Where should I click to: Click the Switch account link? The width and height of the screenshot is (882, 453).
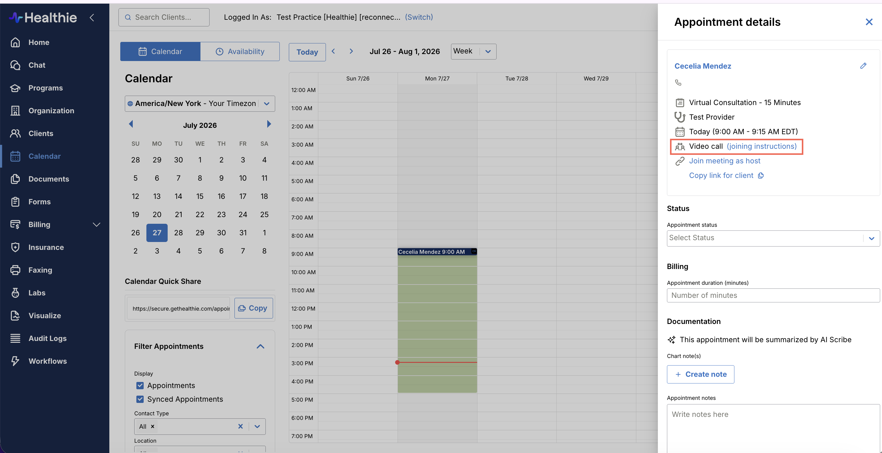419,17
